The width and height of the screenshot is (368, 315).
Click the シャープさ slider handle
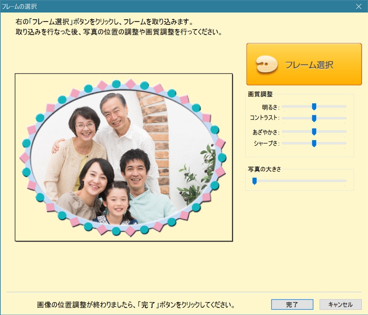click(314, 143)
